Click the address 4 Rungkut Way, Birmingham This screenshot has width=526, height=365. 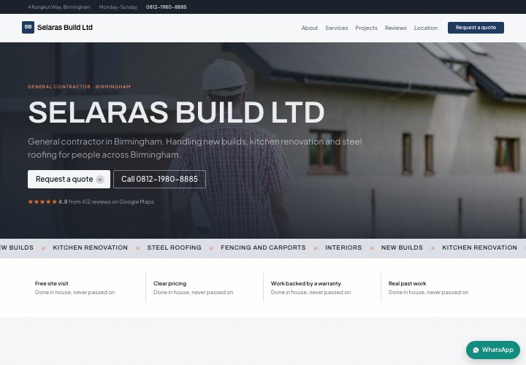coord(59,7)
